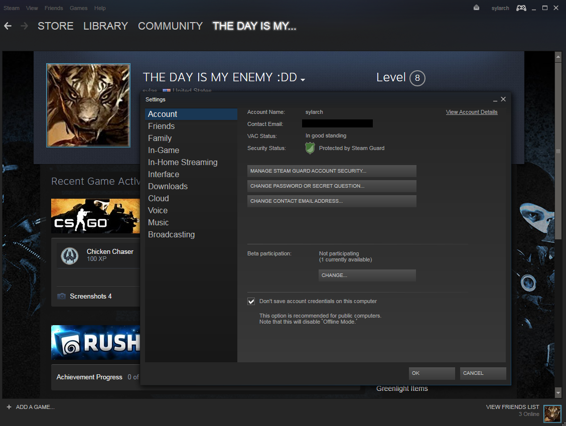
Task: Click the United States flag icon
Action: tap(167, 91)
